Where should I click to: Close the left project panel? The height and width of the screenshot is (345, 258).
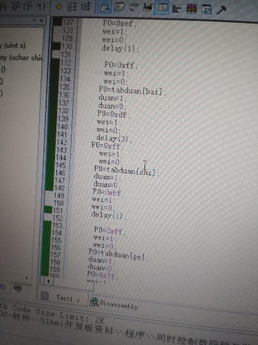(41, 21)
